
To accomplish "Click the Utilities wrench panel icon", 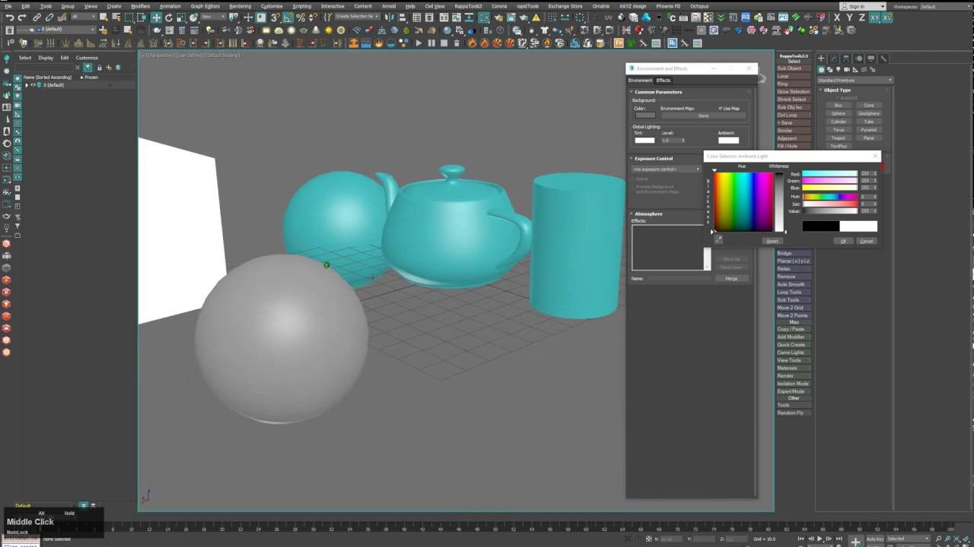I will click(x=883, y=58).
